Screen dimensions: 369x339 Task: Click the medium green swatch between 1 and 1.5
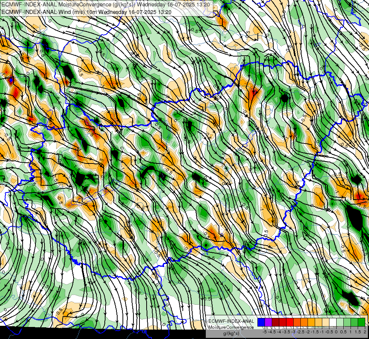(x=354, y=322)
